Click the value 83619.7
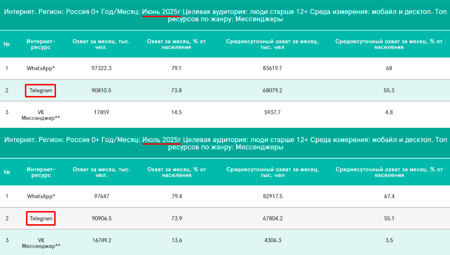Image resolution: width=450 pixels, height=255 pixels. click(x=272, y=68)
